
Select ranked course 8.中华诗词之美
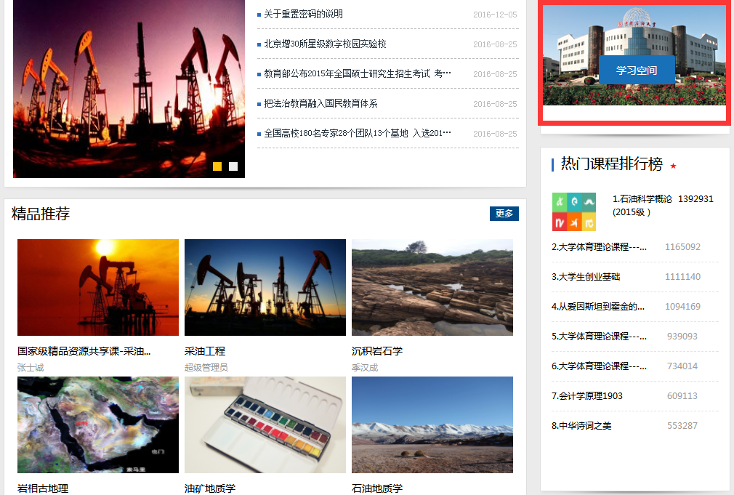[x=581, y=426]
